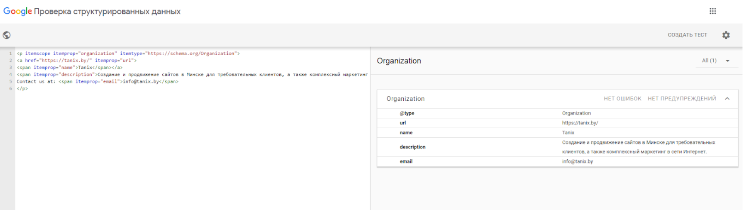Click the НЕТ ПРЕДУПРЕЖДЕНИЙ label
Viewport: 743px width, 210px height.
pos(681,99)
